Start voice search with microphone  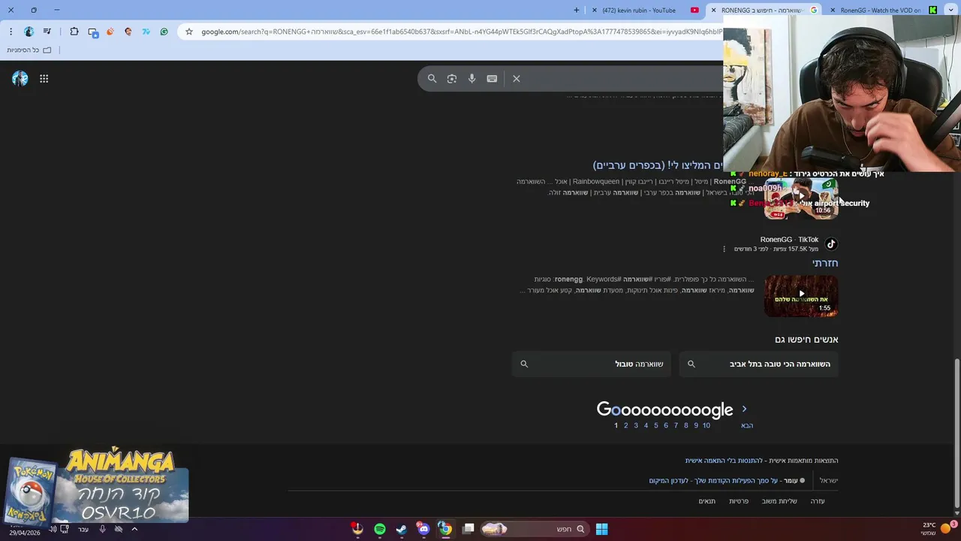point(471,78)
